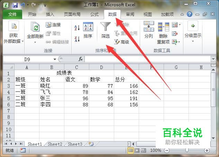This screenshot has width=219, height=157.
Task: Switch to Page Layout view in status bar
Action: tap(137, 150)
